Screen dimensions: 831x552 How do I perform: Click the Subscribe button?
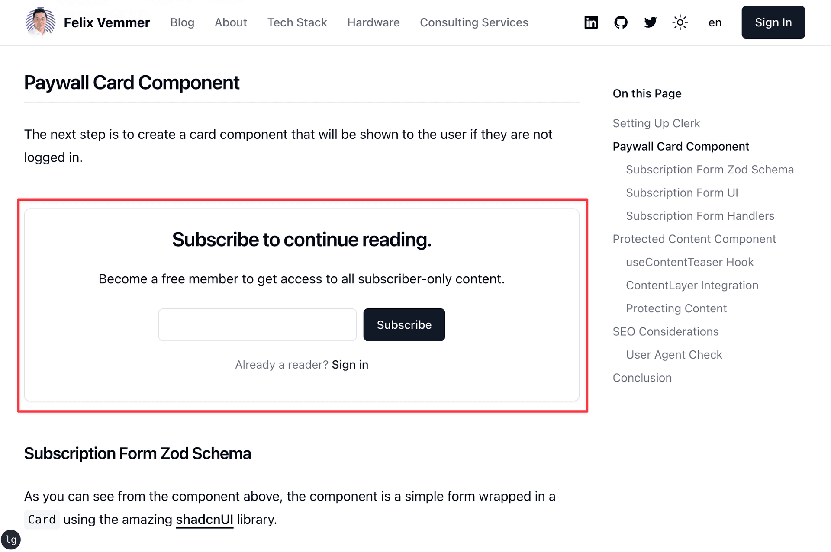(x=404, y=325)
